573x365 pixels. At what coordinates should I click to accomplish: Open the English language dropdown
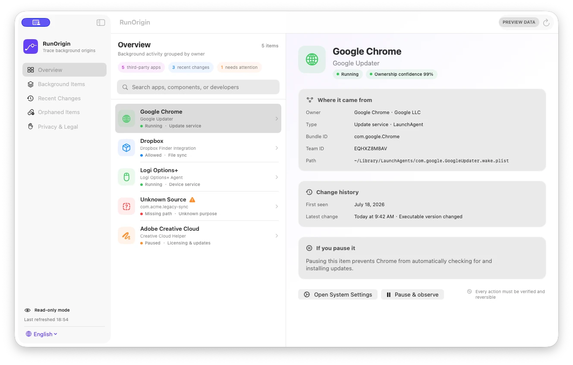pos(41,334)
